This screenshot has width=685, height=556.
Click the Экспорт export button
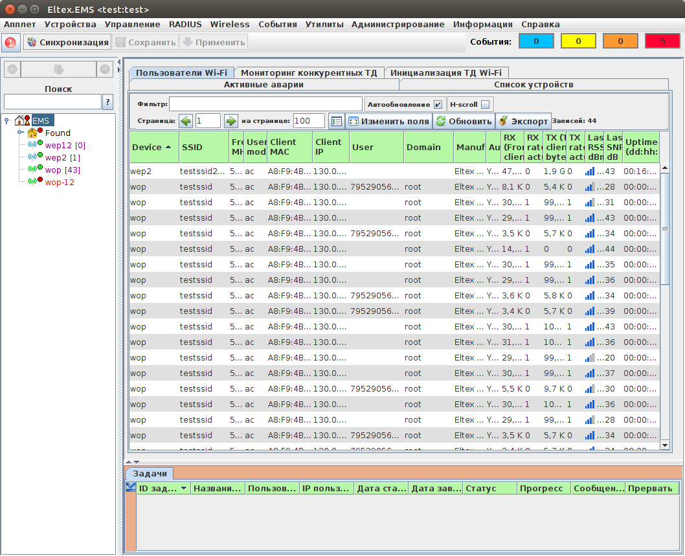point(523,121)
